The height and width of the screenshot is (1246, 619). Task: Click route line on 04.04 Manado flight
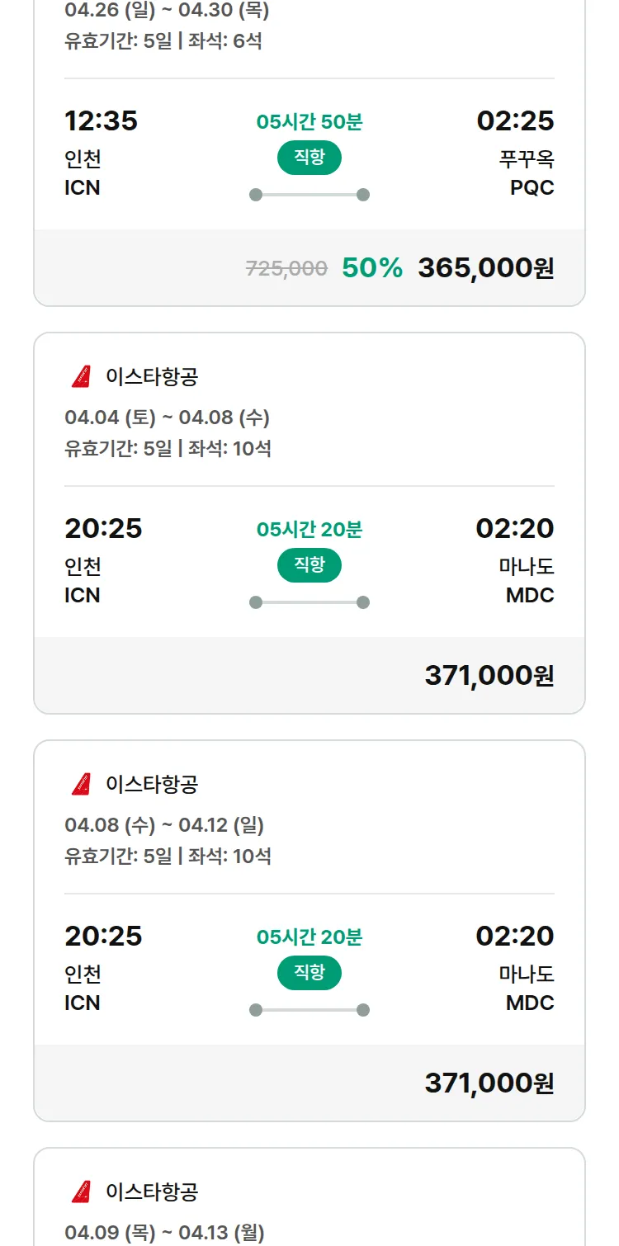[309, 602]
